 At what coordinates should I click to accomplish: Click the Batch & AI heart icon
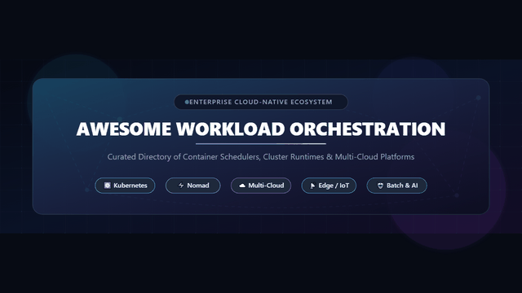(380, 186)
